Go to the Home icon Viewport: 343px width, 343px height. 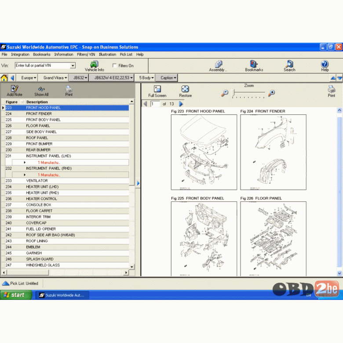coord(4,78)
